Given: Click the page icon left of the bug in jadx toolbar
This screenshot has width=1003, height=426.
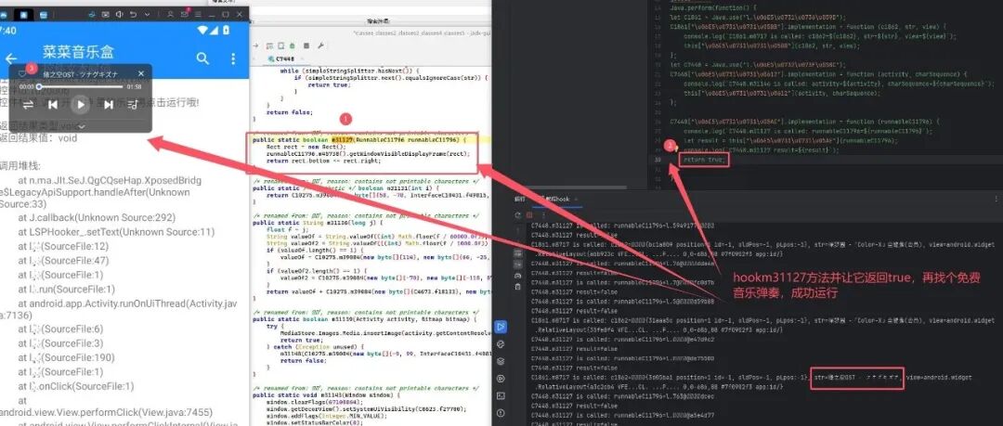Looking at the screenshot, I should coord(280,46).
